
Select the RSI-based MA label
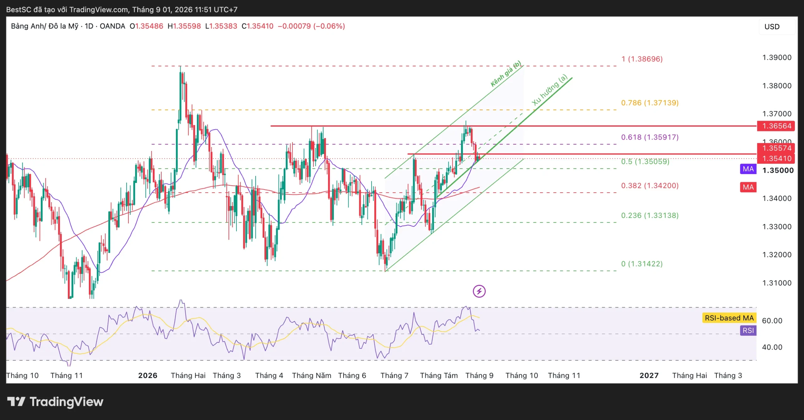click(x=729, y=318)
